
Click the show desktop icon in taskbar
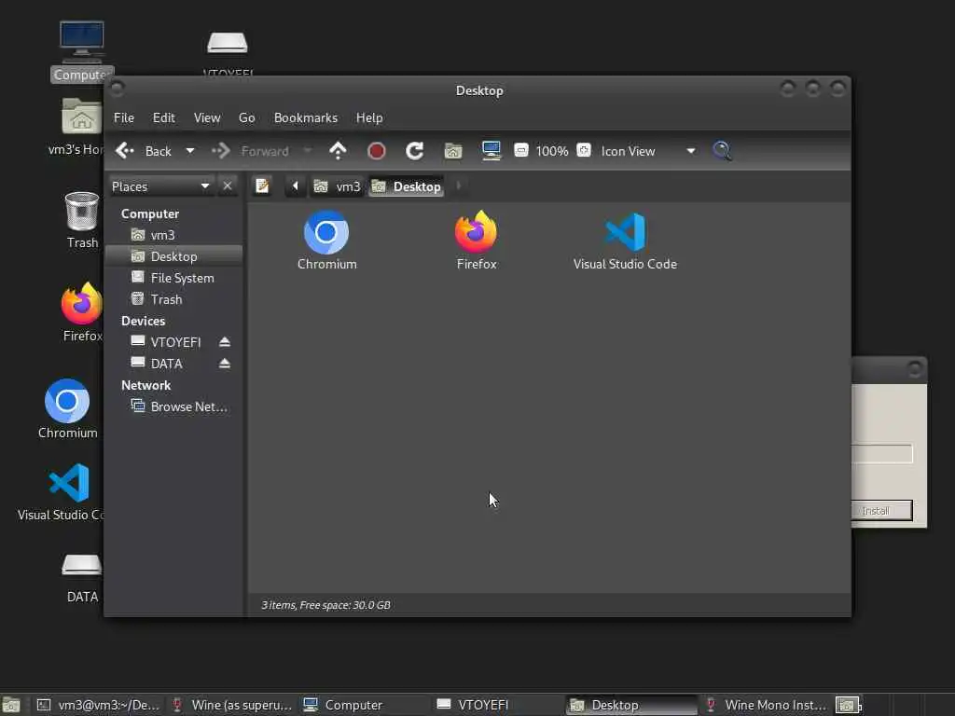(x=11, y=705)
